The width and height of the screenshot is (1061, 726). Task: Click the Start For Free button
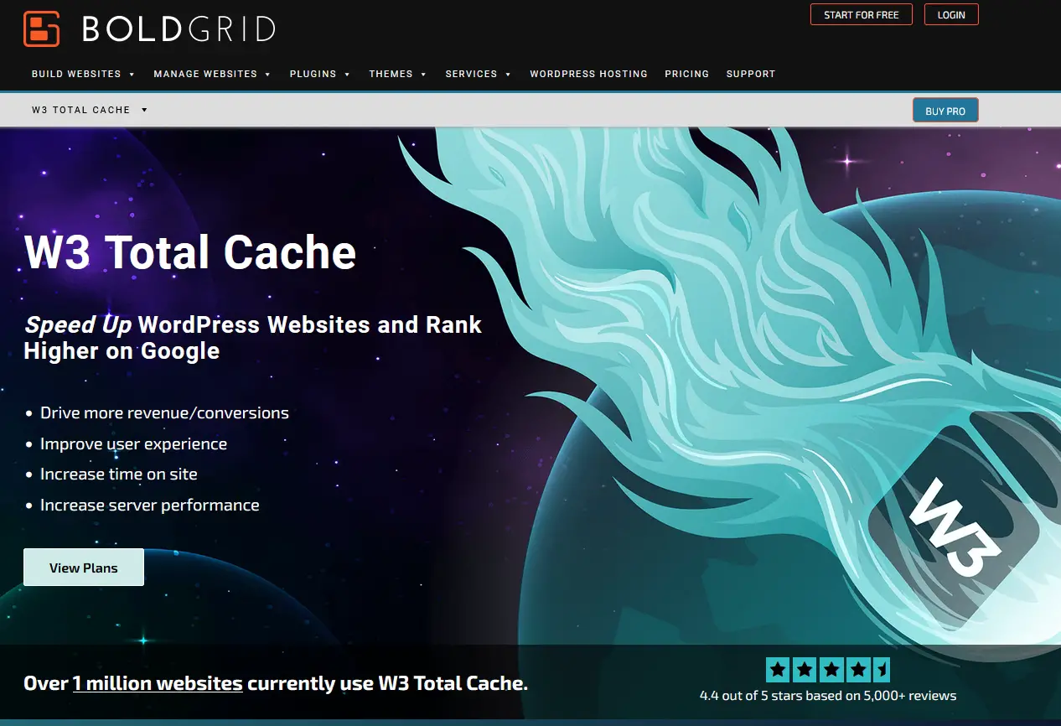click(x=862, y=15)
